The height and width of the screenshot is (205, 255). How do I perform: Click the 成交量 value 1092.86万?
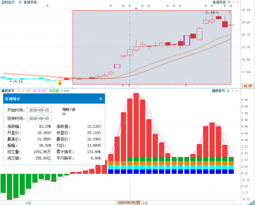42,152
